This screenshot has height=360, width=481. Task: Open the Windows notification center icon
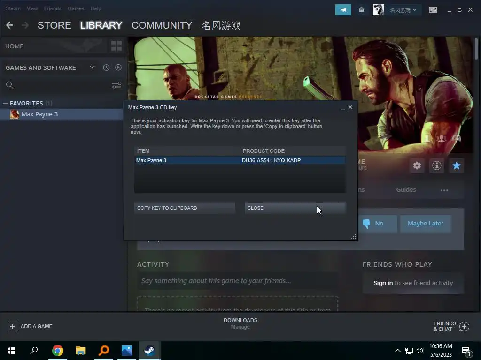coord(466,352)
